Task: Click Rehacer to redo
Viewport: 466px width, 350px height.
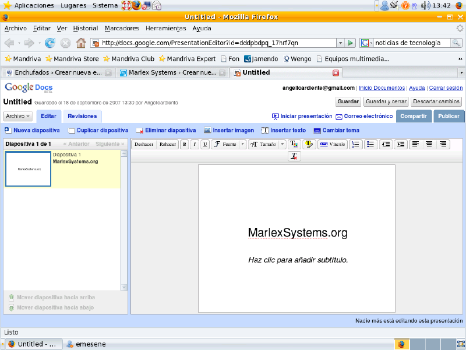Action: tap(168, 144)
